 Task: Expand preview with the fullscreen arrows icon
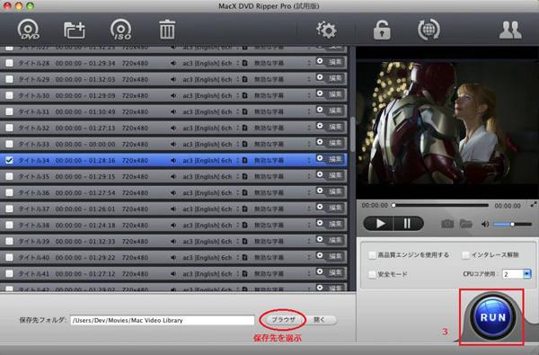click(x=534, y=204)
